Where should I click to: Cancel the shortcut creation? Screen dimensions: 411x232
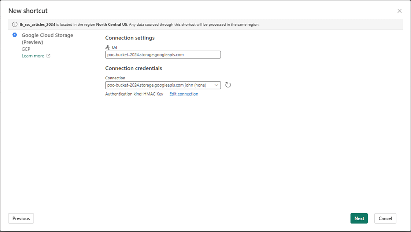pyautogui.click(x=385, y=218)
